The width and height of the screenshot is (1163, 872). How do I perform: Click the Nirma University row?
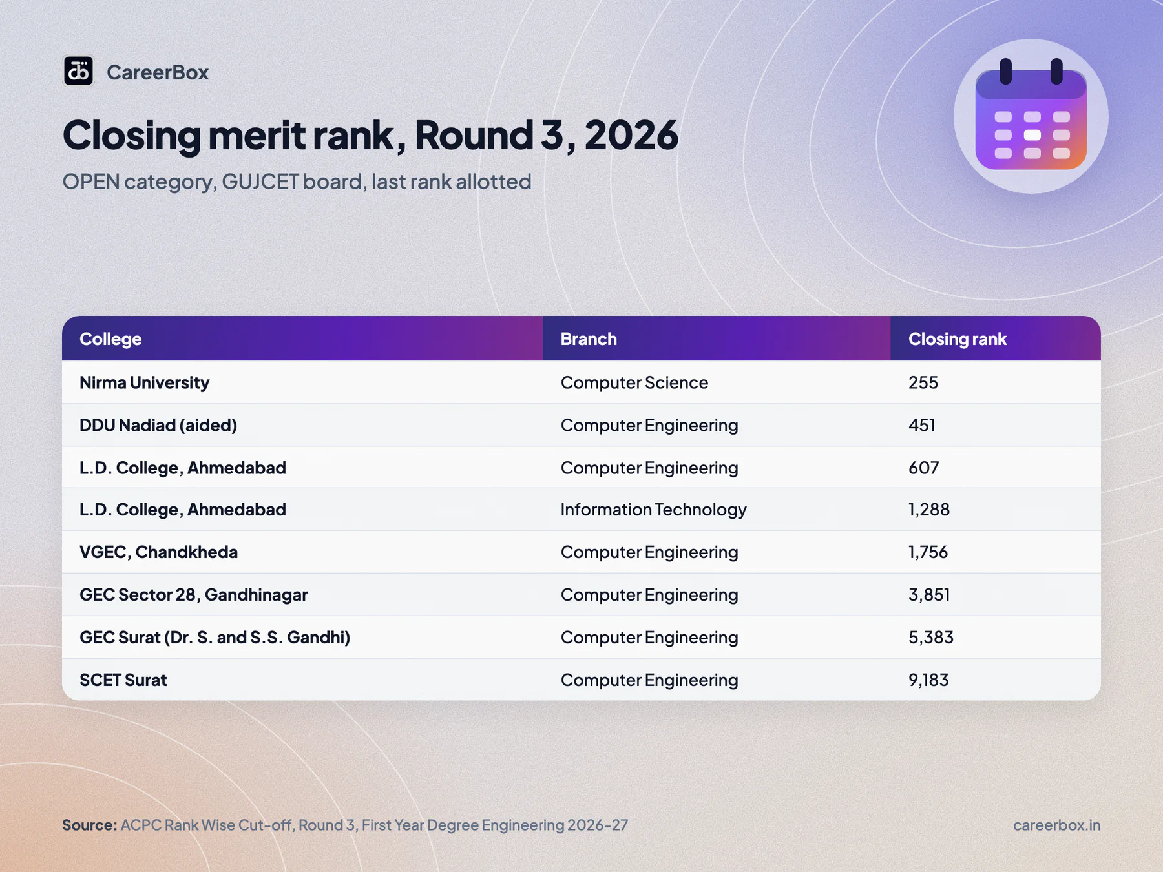[x=581, y=382]
